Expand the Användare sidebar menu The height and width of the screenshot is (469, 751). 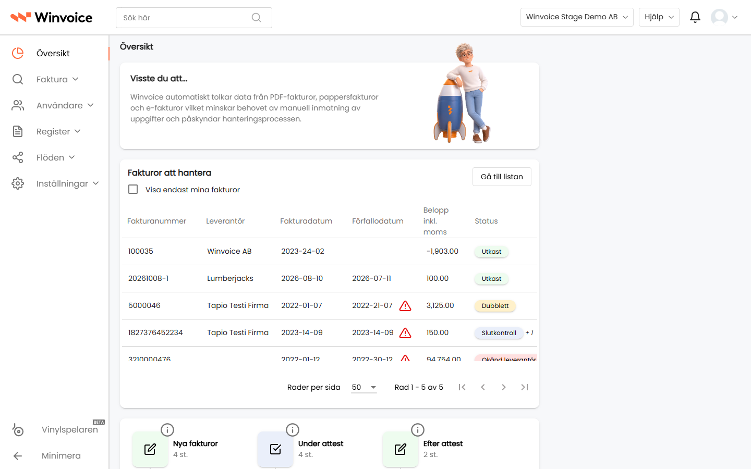tap(65, 105)
